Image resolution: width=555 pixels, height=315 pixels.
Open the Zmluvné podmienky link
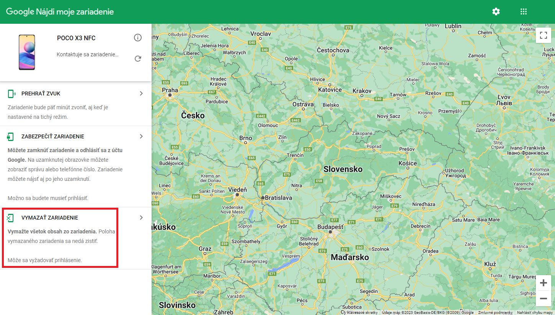pyautogui.click(x=495, y=312)
